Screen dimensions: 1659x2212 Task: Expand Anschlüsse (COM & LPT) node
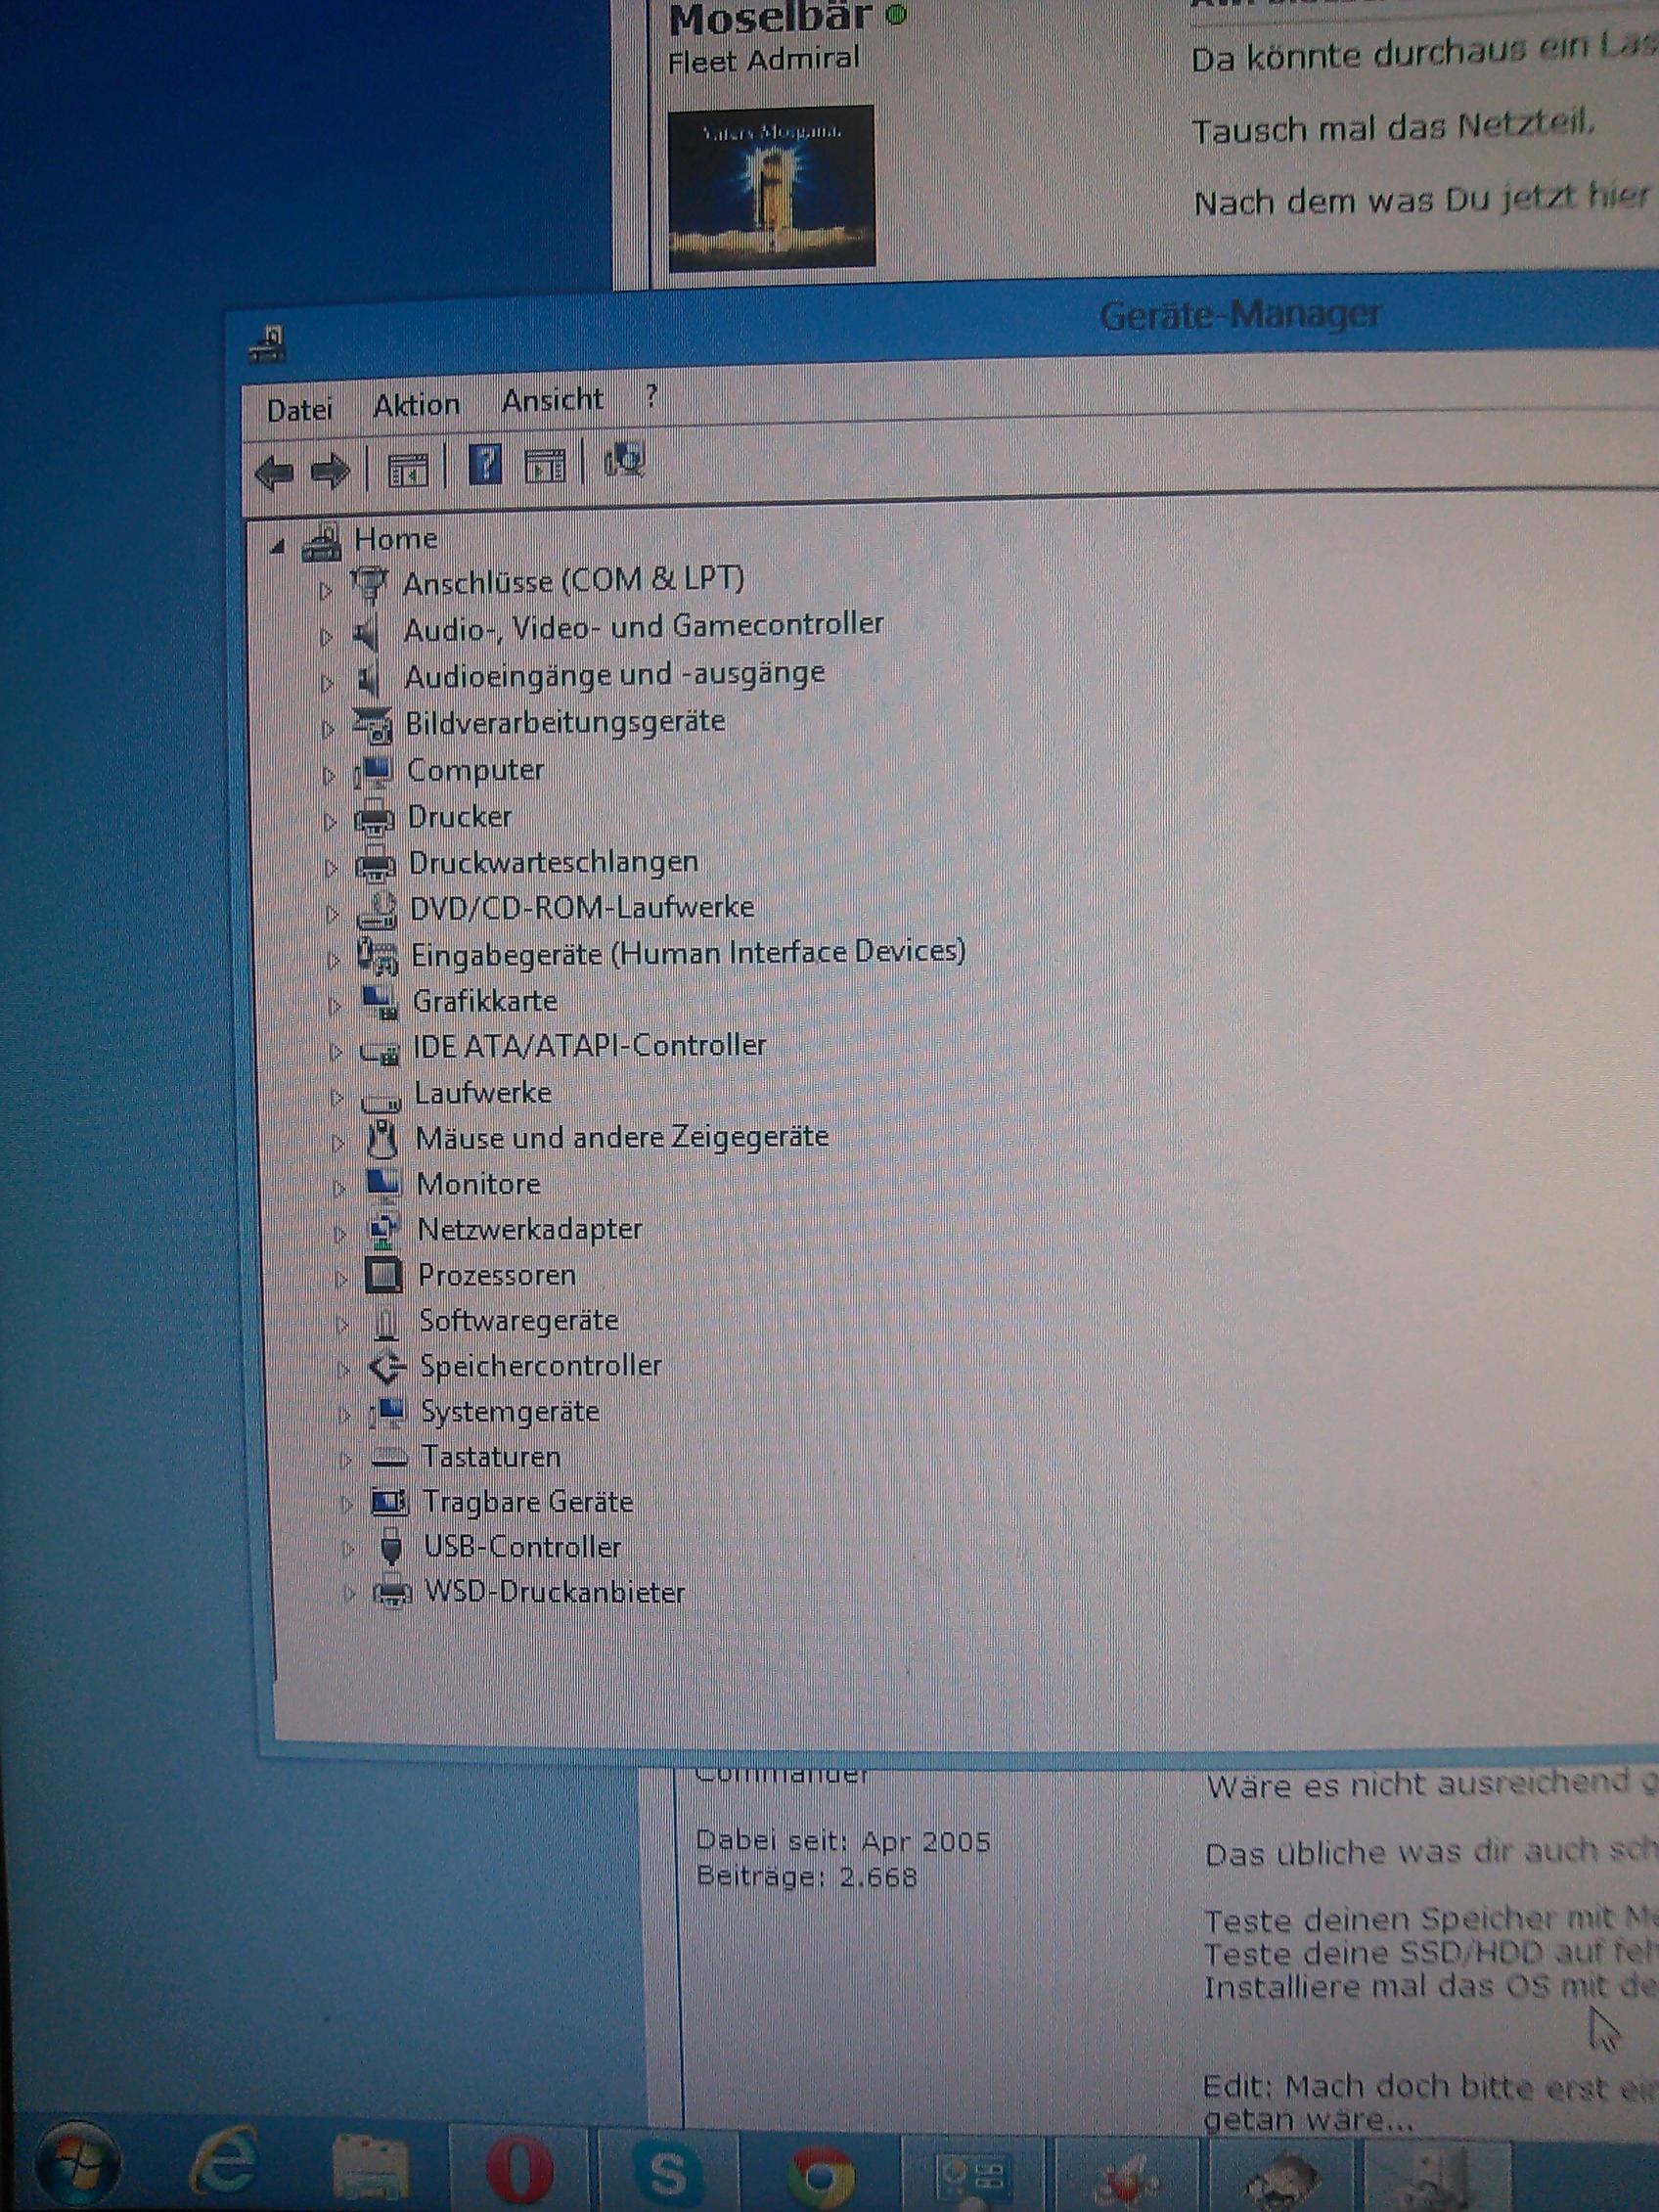pyautogui.click(x=325, y=591)
